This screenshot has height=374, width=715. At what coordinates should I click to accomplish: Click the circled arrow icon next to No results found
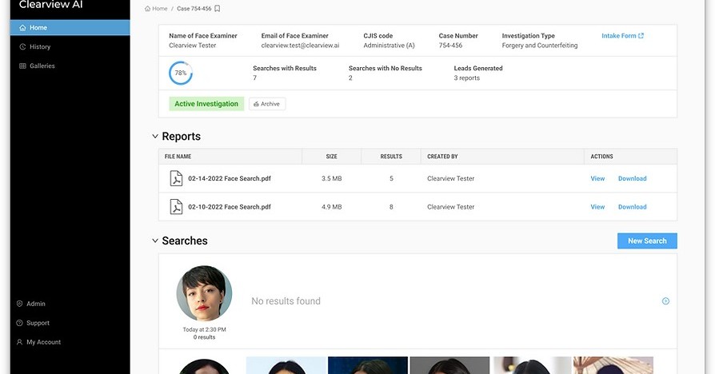(665, 301)
